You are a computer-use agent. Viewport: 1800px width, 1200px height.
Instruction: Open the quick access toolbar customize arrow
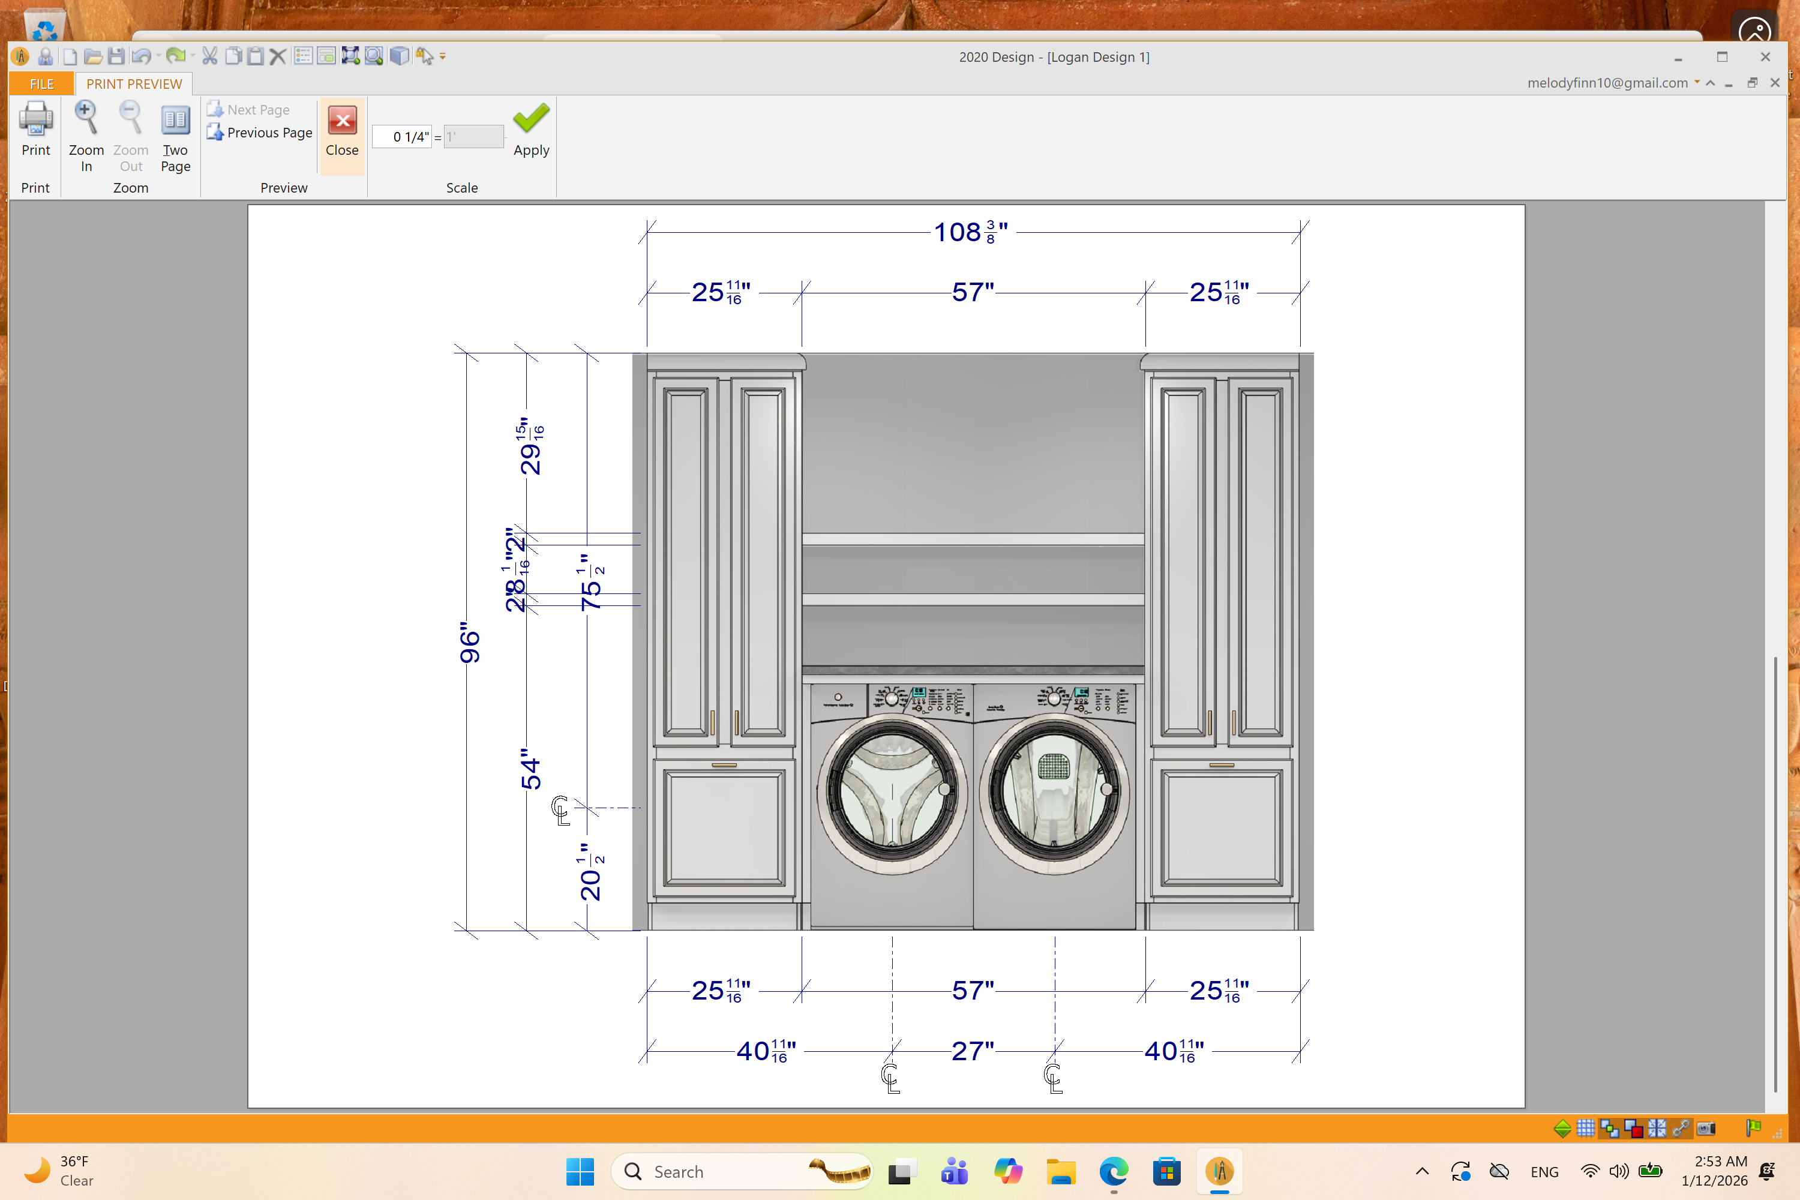pyautogui.click(x=442, y=56)
